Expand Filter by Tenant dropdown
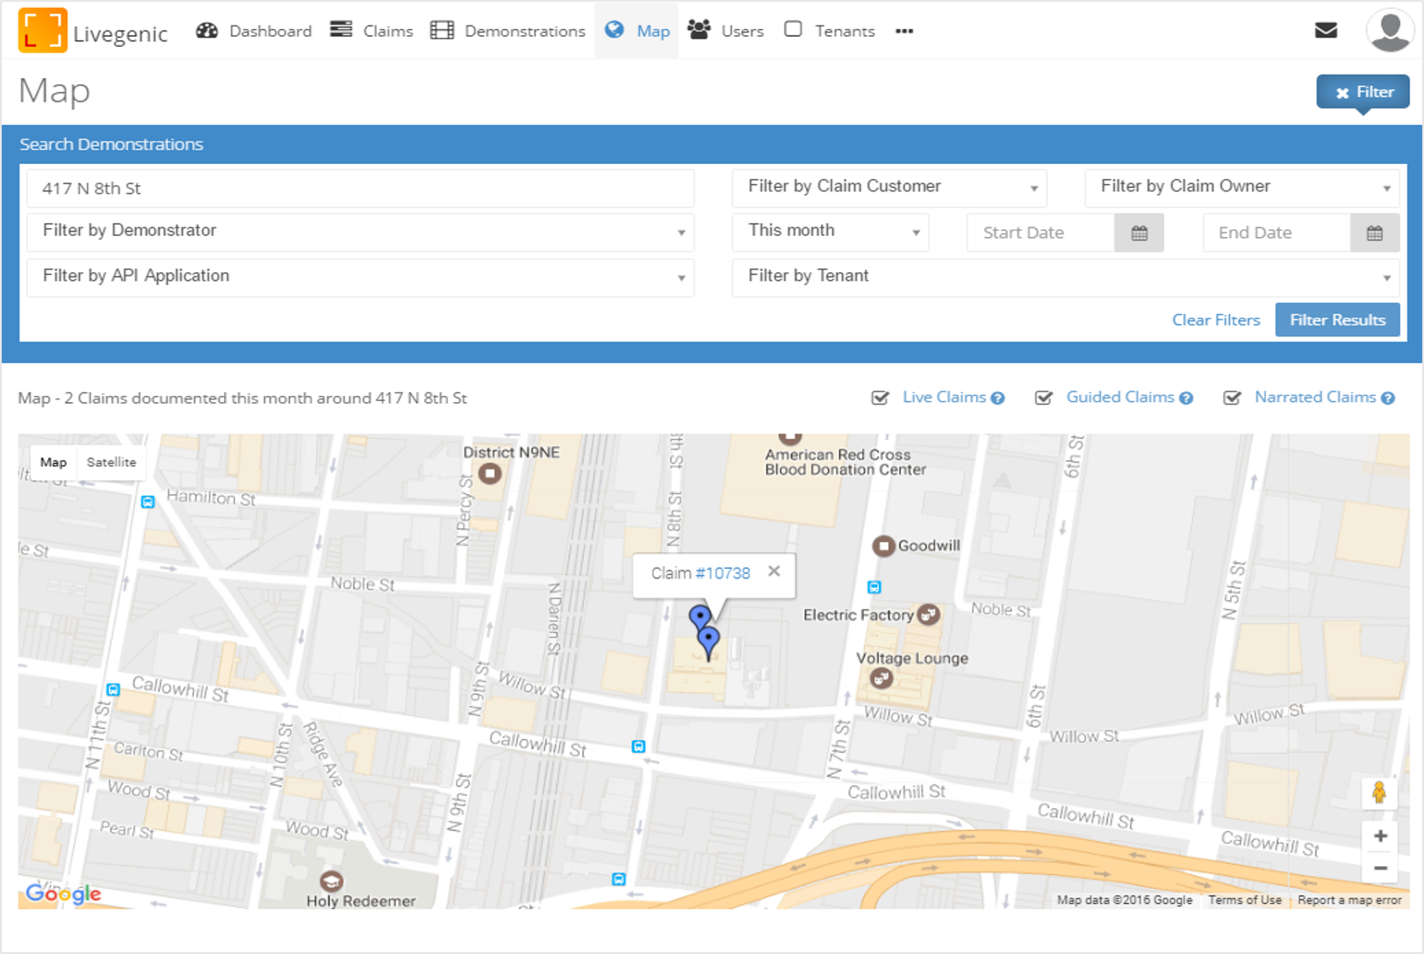1424x954 pixels. tap(1066, 276)
